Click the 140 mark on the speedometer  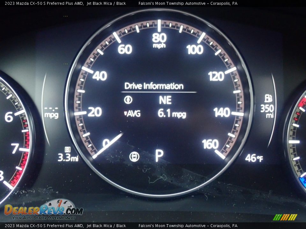pyautogui.click(x=222, y=113)
